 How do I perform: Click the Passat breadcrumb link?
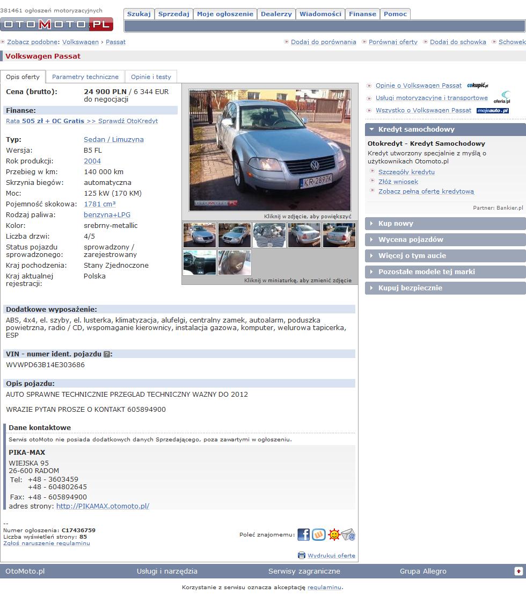115,42
